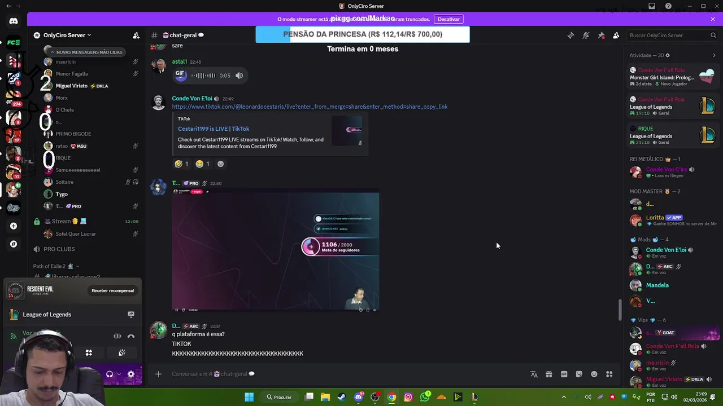Open Conde Von E'loi username in chat
This screenshot has width=723, height=406.
pyautogui.click(x=192, y=99)
